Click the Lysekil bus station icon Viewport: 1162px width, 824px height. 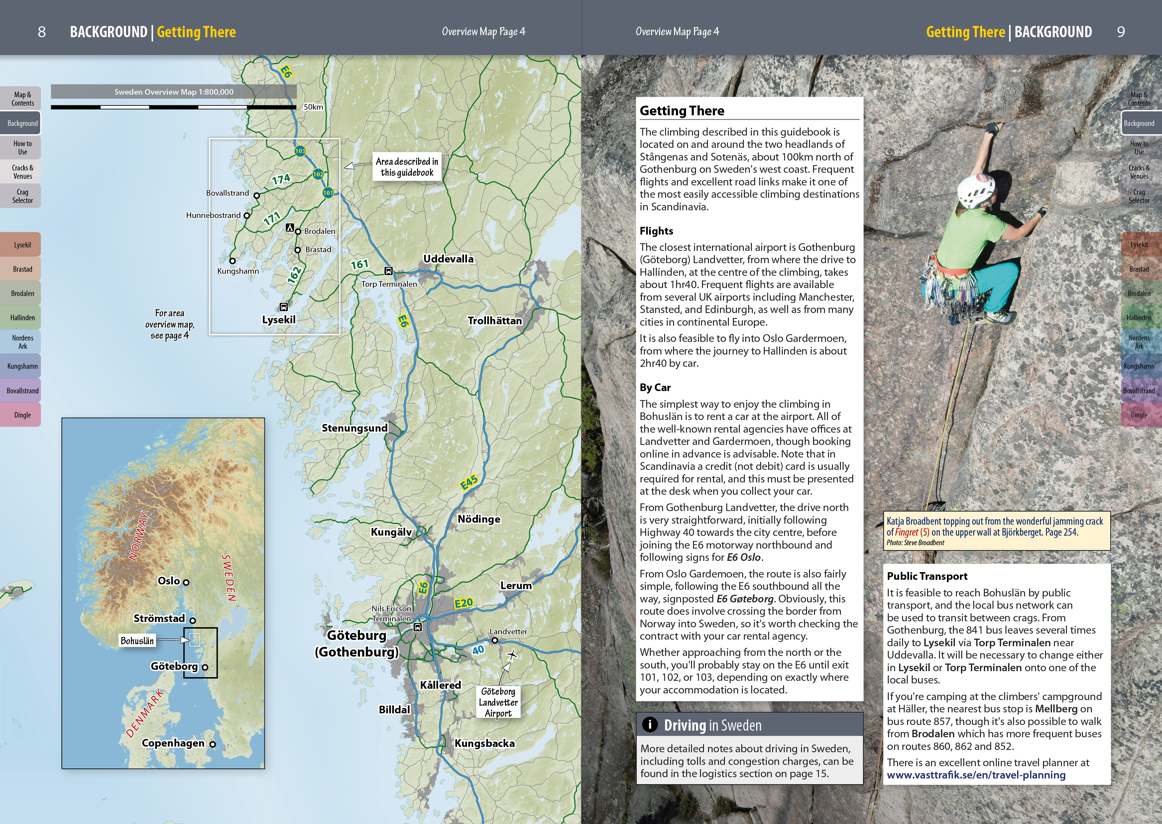pos(284,307)
